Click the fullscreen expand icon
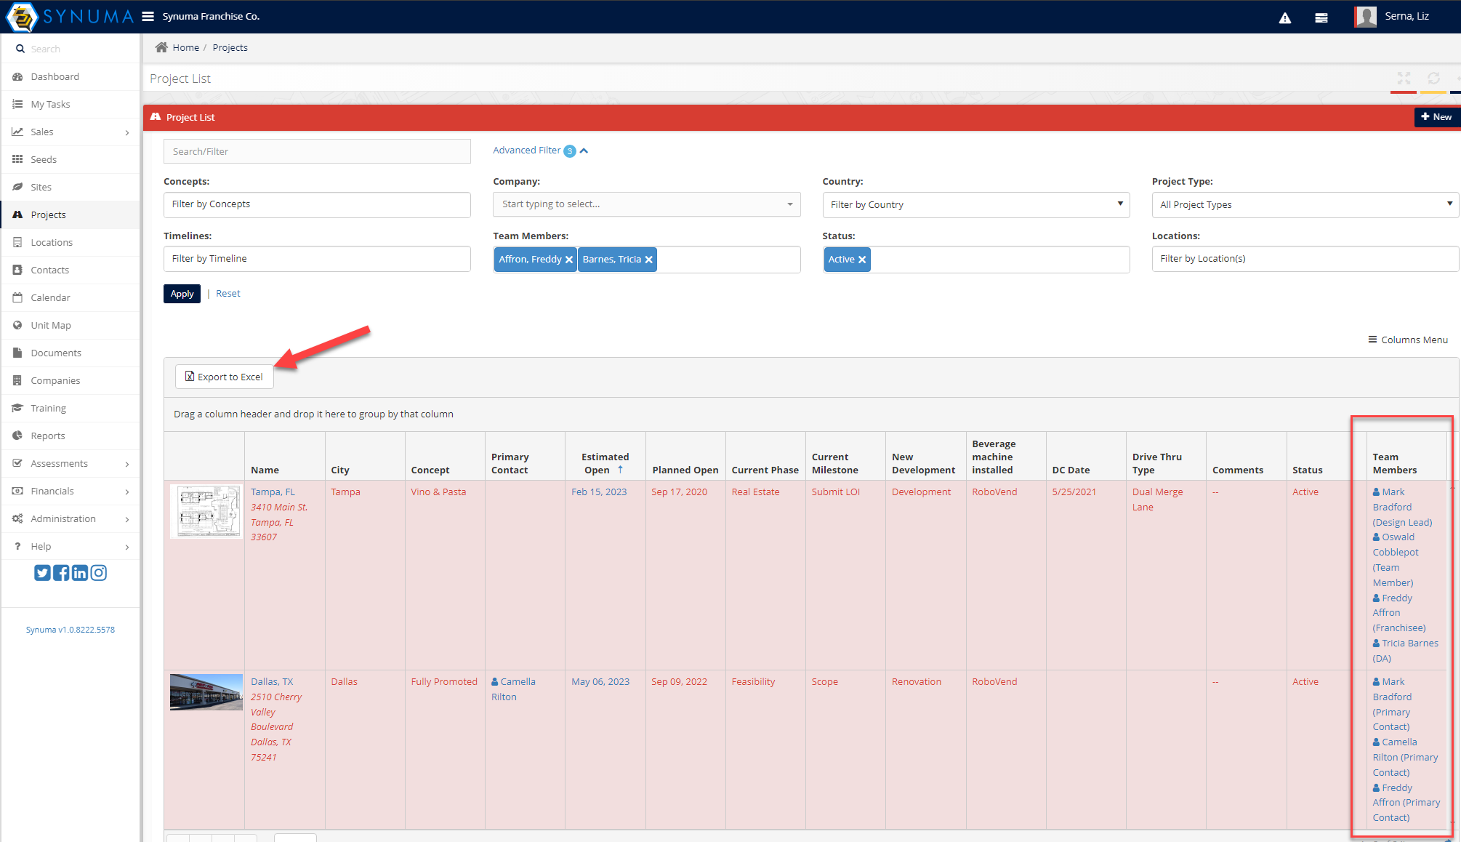 pos(1404,78)
